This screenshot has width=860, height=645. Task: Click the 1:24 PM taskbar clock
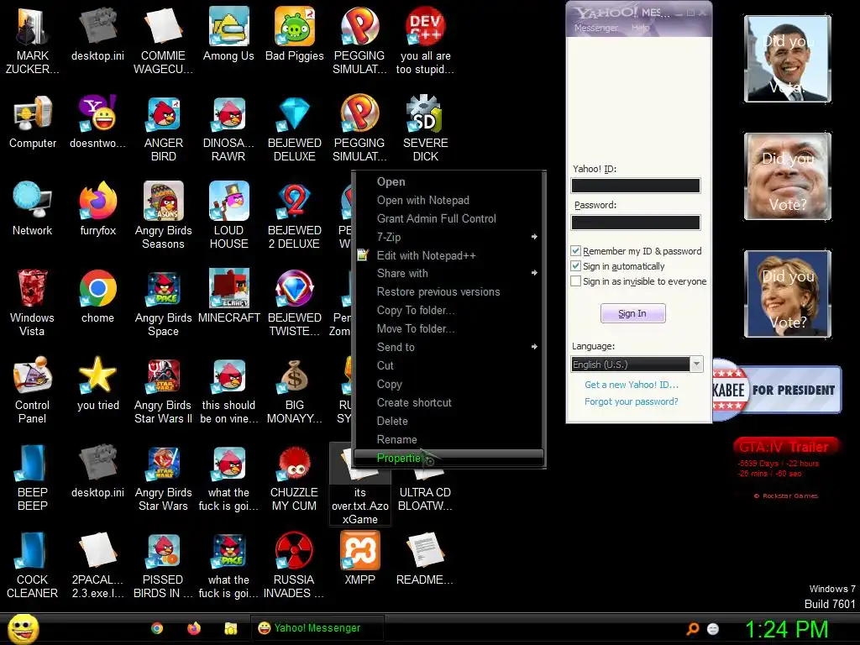[x=786, y=629]
